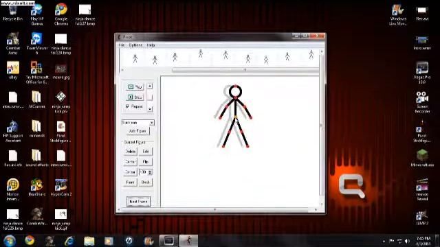Screen dimensions: 440x247
Task: Click the volume icon in system tray
Action: coord(407,241)
